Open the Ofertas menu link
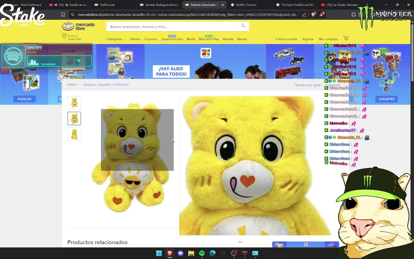Viewport: 414px width, 259px height. [x=135, y=39]
